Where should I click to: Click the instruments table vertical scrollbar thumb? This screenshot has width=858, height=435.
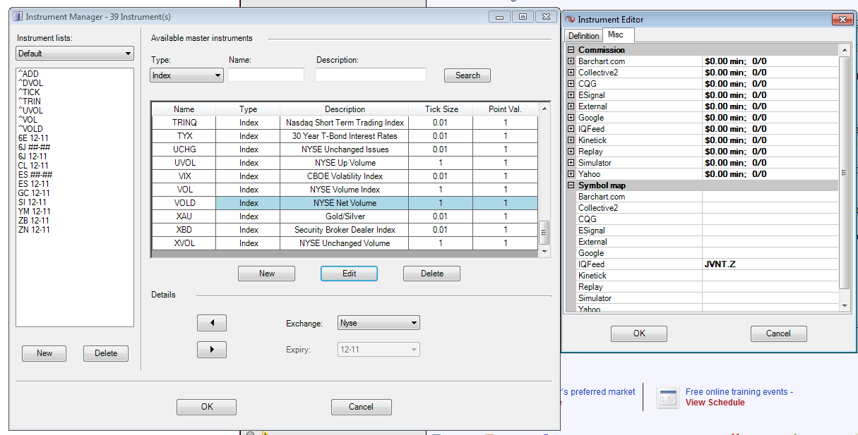(544, 232)
